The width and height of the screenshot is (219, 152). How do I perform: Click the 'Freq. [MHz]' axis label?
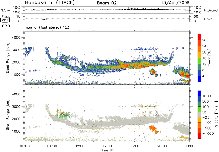pos(5,18)
